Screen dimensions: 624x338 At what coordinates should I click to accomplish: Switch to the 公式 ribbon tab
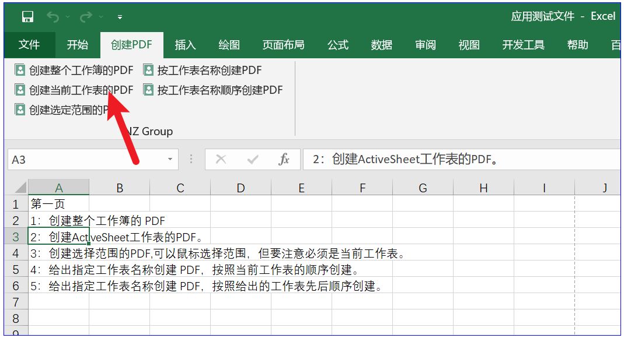[338, 44]
